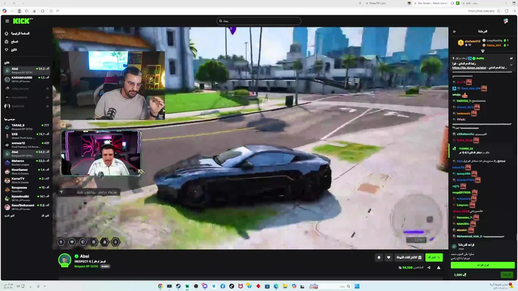
Task: Open Microsoft Edge from the taskbar
Action: tap(276, 286)
